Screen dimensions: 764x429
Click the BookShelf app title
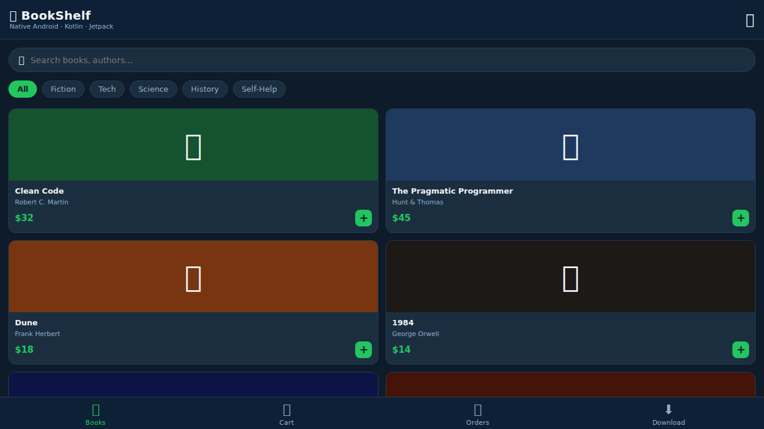click(56, 15)
